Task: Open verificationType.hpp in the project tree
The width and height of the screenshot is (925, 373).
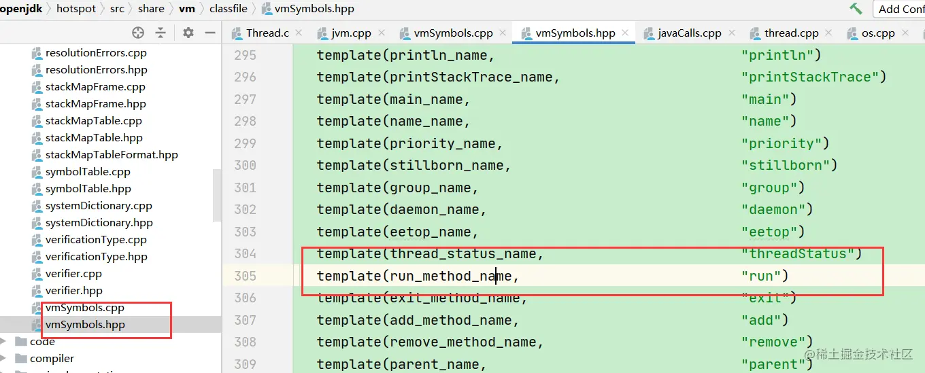Action: [x=97, y=257]
